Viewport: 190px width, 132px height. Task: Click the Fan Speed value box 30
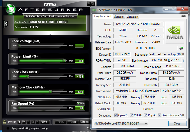(x=79, y=108)
